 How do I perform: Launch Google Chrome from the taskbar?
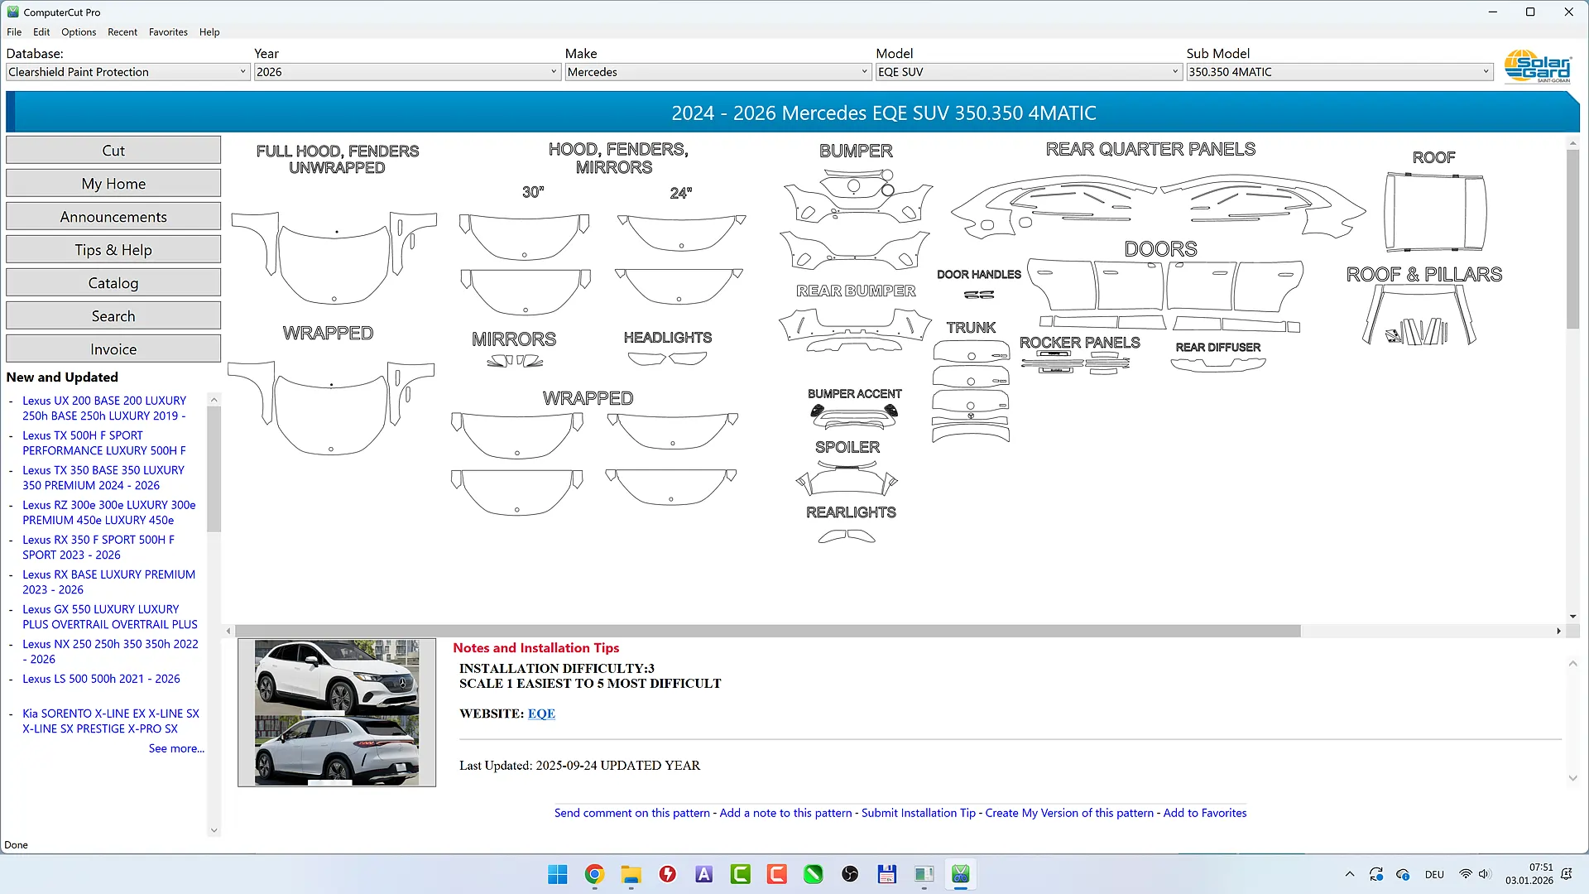(594, 874)
